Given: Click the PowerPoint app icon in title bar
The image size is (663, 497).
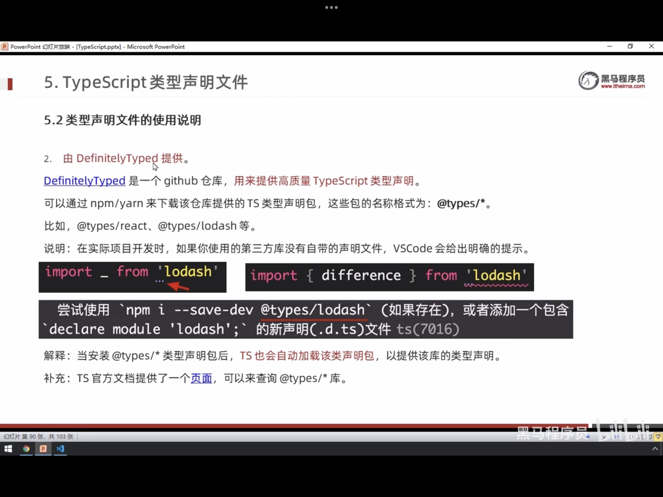Looking at the screenshot, I should tap(4, 46).
